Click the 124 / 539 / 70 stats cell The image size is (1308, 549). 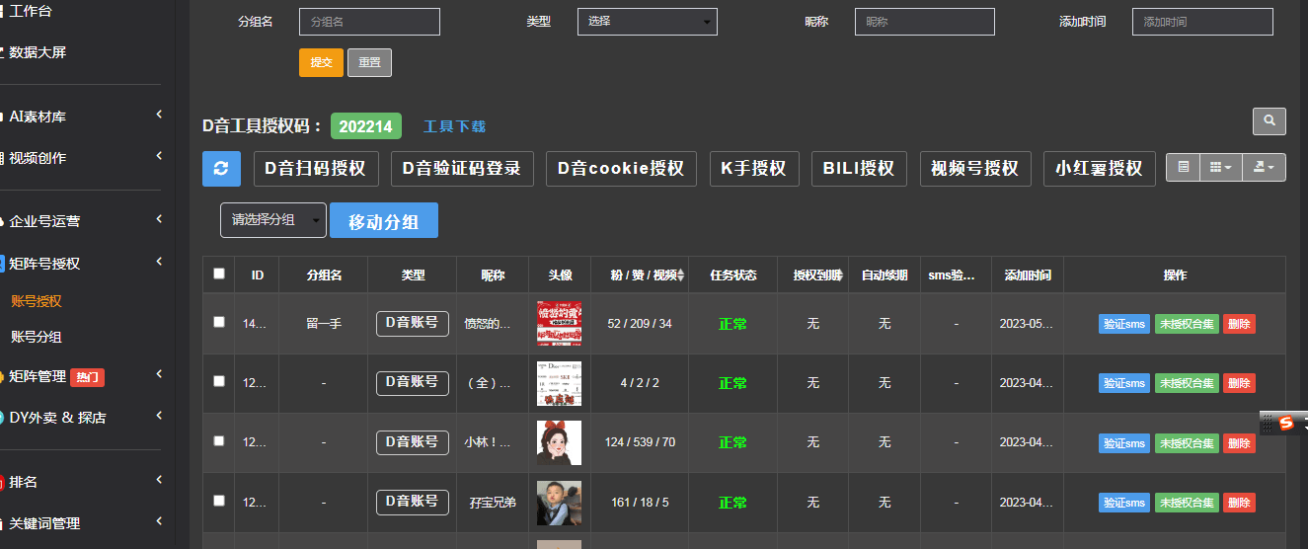click(640, 442)
